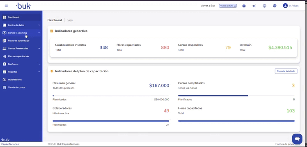Open A. Vivas user menu
Image resolution: width=307 pixels, height=147 pixels.
pos(291,6)
